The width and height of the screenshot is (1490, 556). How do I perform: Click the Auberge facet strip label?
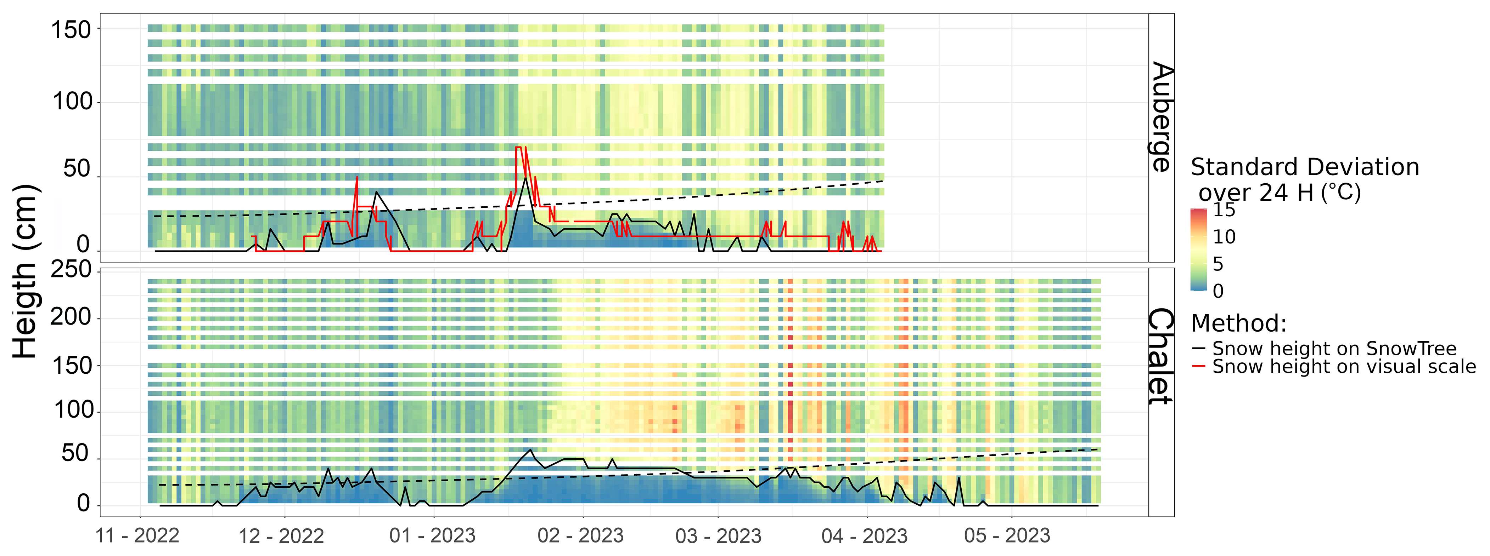click(x=1161, y=117)
